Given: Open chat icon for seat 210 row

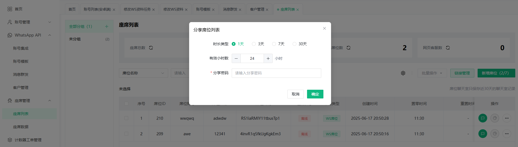Looking at the screenshot, I should (x=483, y=118).
